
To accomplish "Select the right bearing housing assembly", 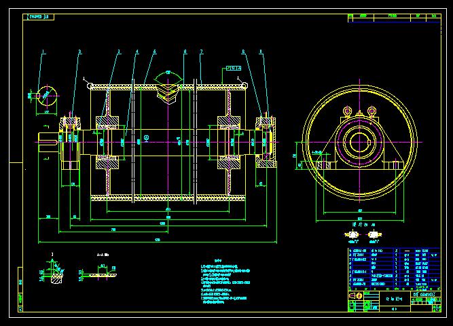I will pos(264,143).
